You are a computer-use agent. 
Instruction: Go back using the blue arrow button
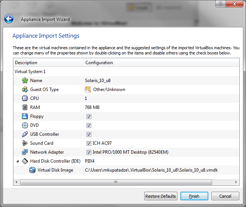(x=9, y=19)
